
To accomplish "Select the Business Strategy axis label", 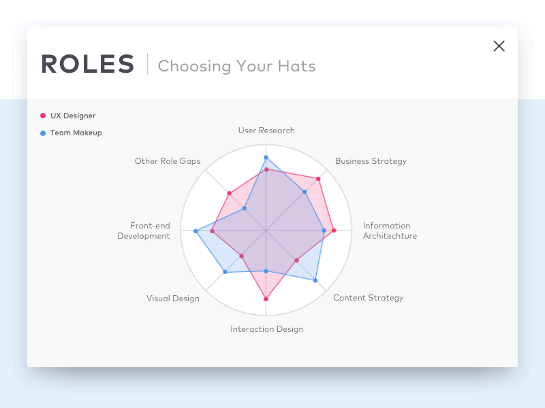I will click(x=371, y=161).
